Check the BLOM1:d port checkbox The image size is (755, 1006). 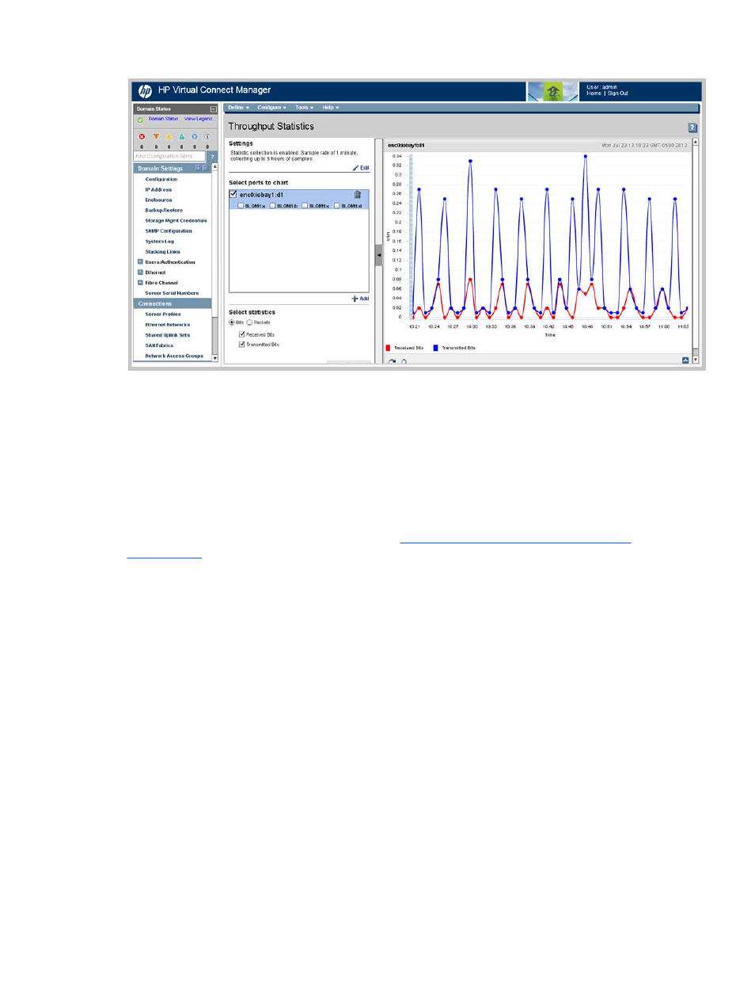(336, 206)
